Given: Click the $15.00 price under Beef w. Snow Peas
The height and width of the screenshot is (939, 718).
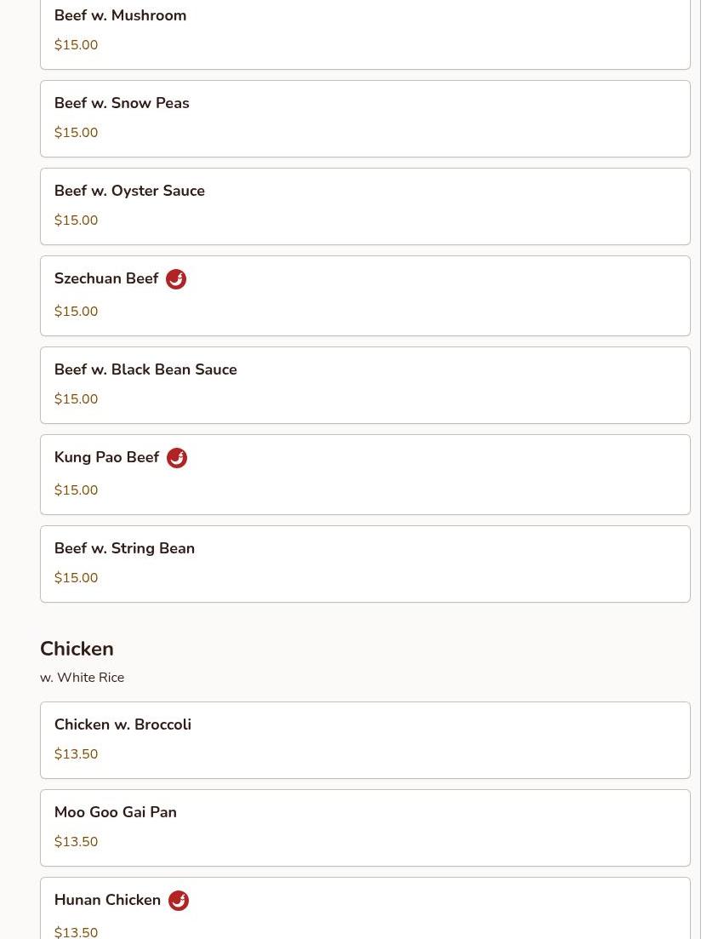Looking at the screenshot, I should pyautogui.click(x=76, y=132).
